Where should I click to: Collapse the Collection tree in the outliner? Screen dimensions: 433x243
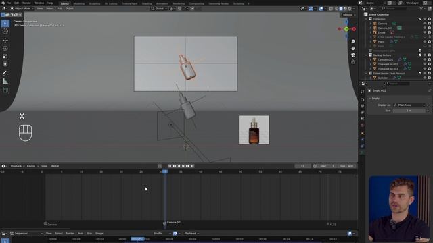(x=367, y=19)
